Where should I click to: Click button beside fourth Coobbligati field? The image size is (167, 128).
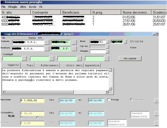click(107, 58)
